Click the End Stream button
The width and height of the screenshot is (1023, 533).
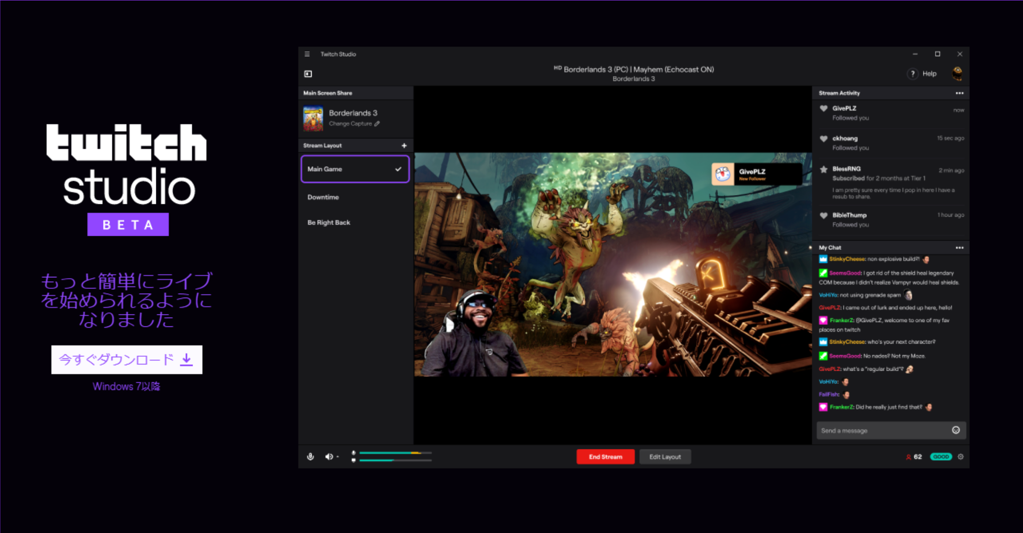click(605, 457)
